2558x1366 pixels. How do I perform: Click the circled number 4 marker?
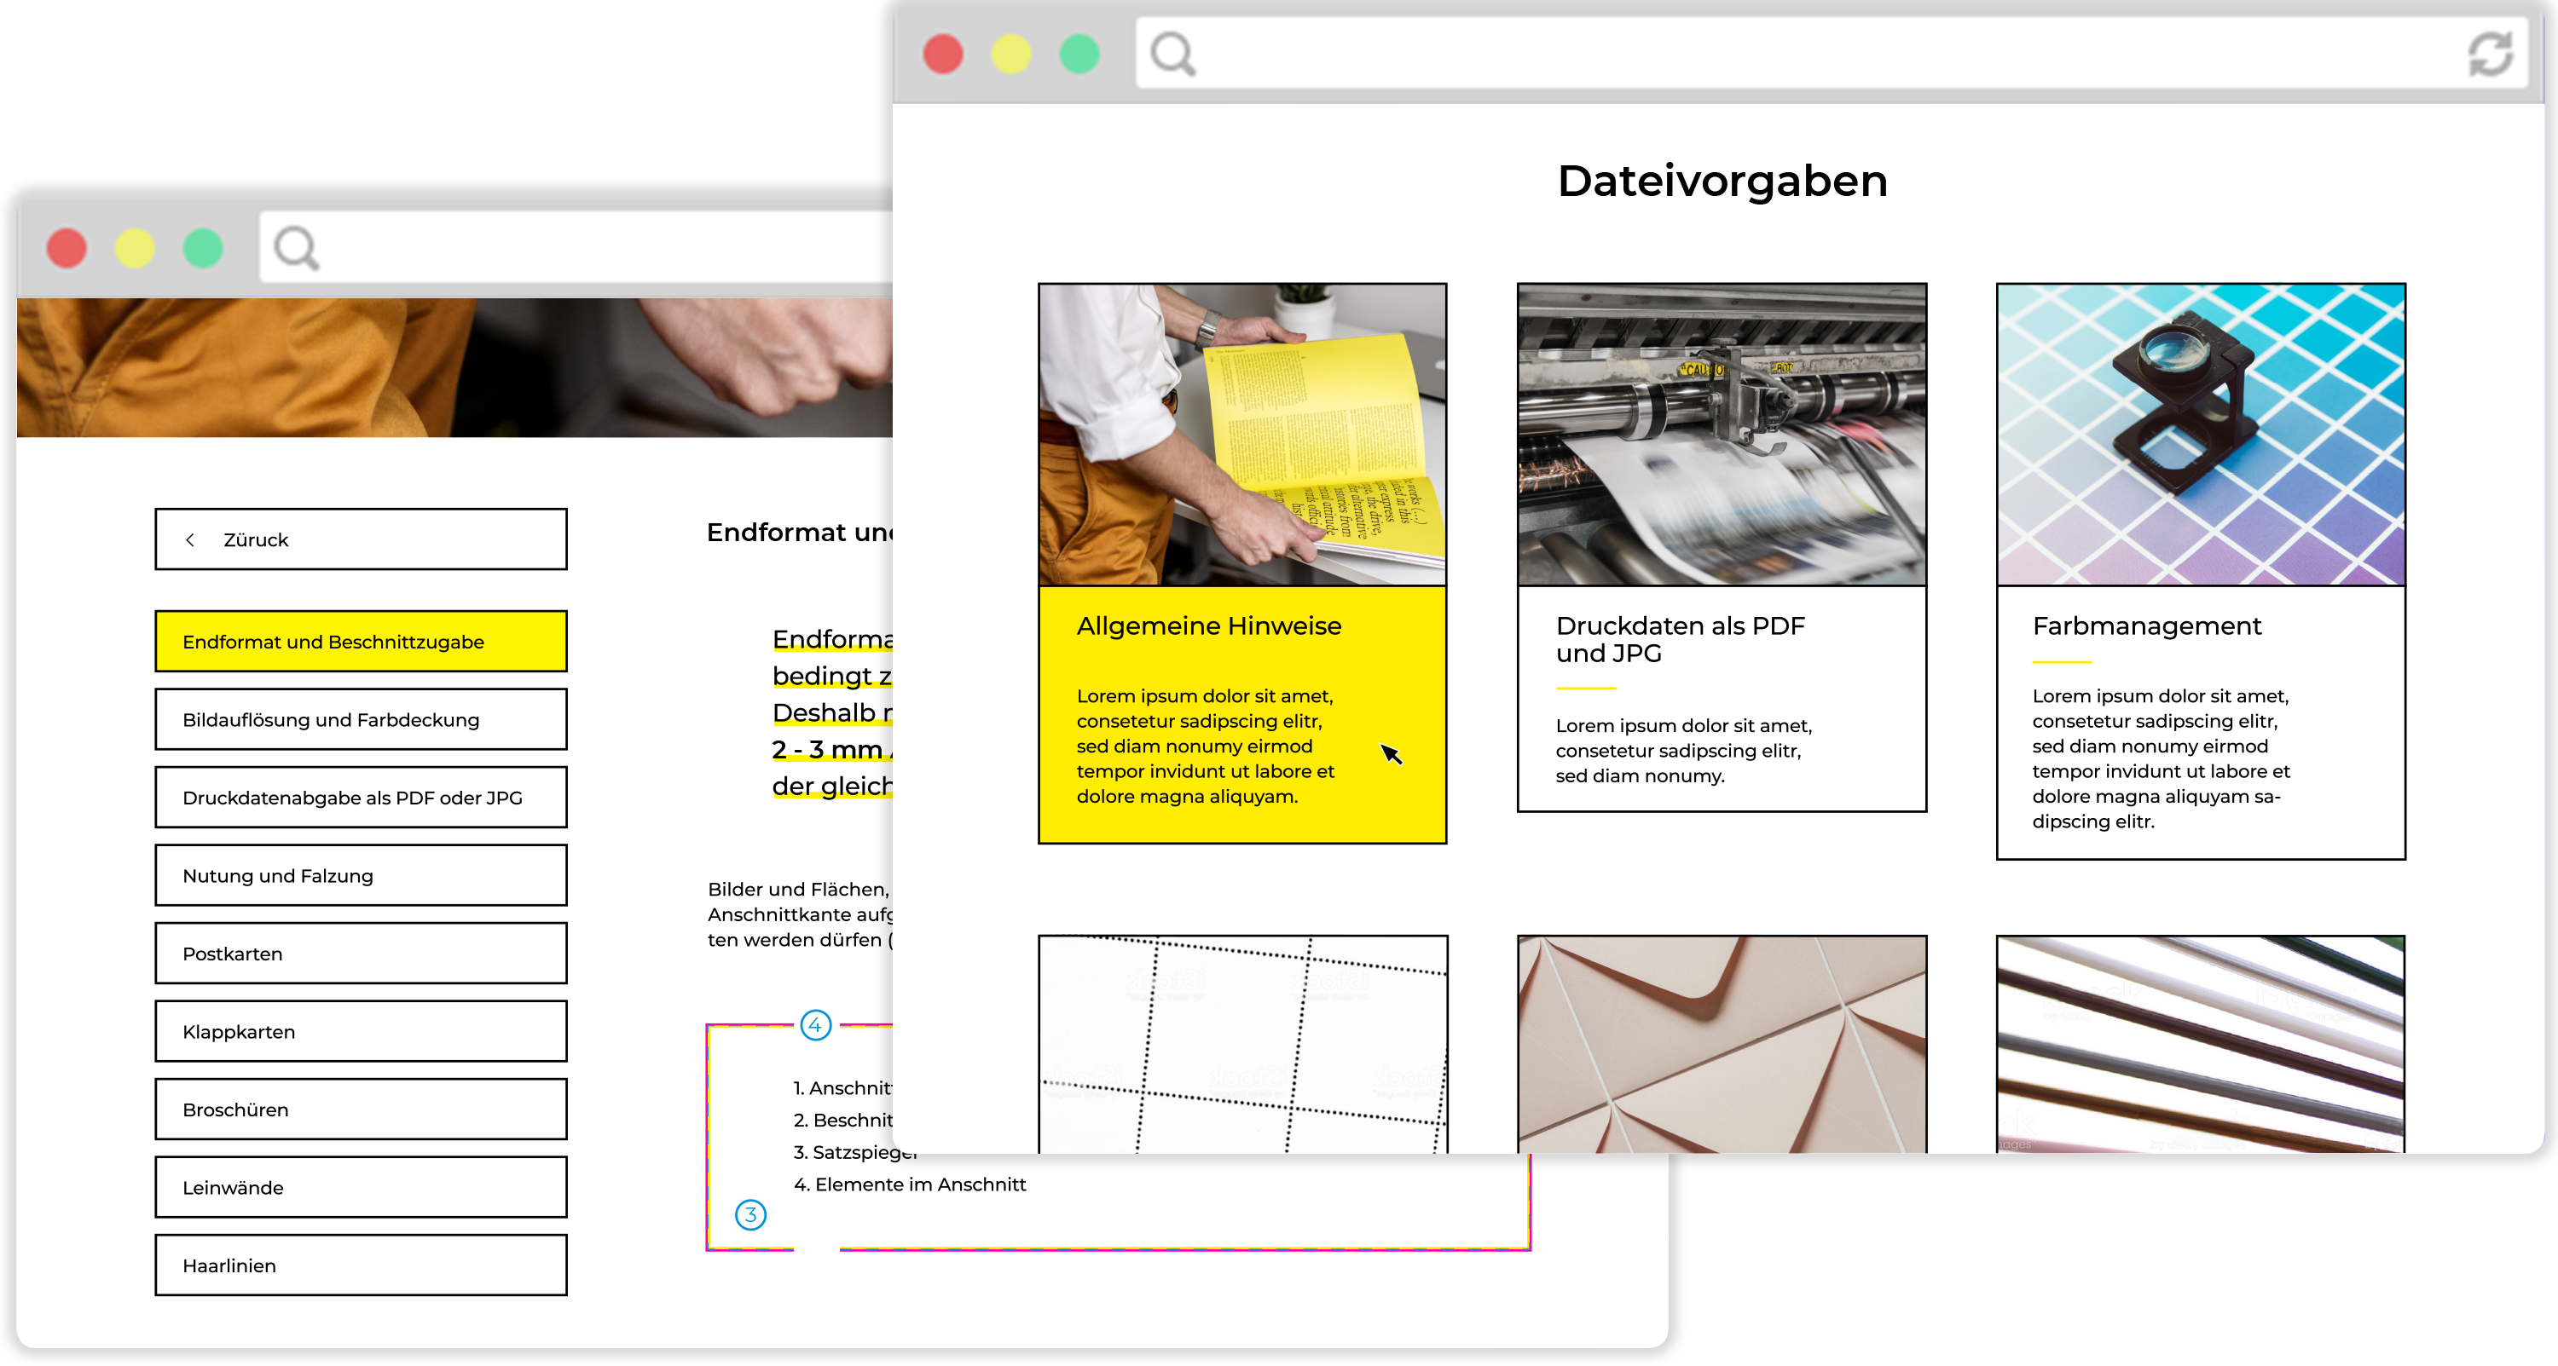click(815, 1024)
